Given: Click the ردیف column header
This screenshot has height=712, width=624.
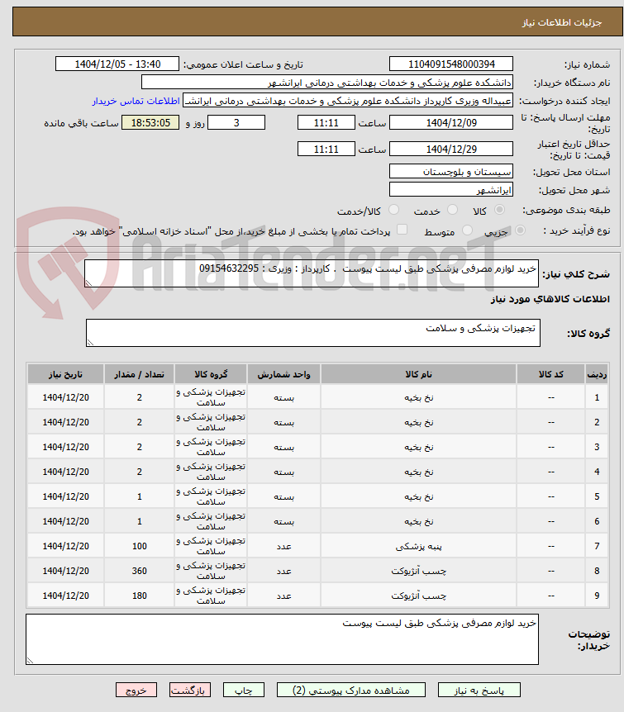Looking at the screenshot, I should [x=597, y=374].
